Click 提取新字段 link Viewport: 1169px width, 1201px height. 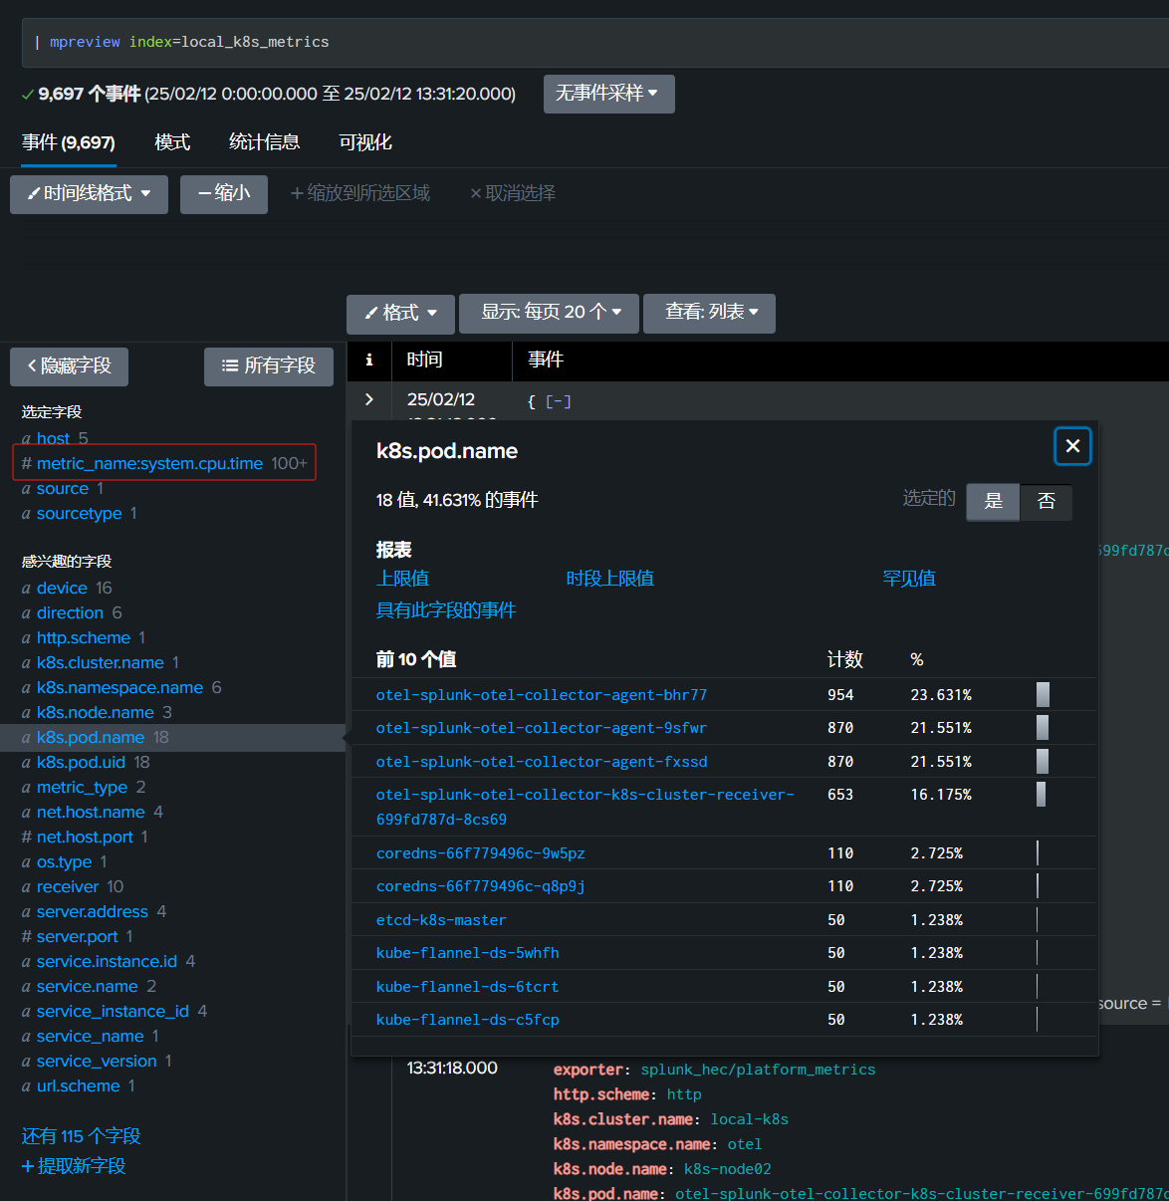click(x=74, y=1166)
